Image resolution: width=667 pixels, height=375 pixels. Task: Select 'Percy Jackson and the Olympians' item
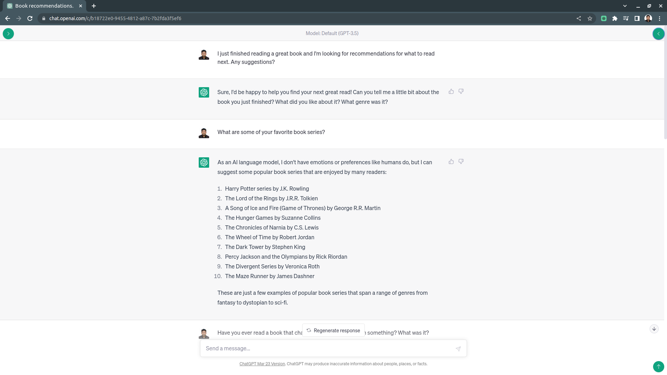(x=286, y=257)
